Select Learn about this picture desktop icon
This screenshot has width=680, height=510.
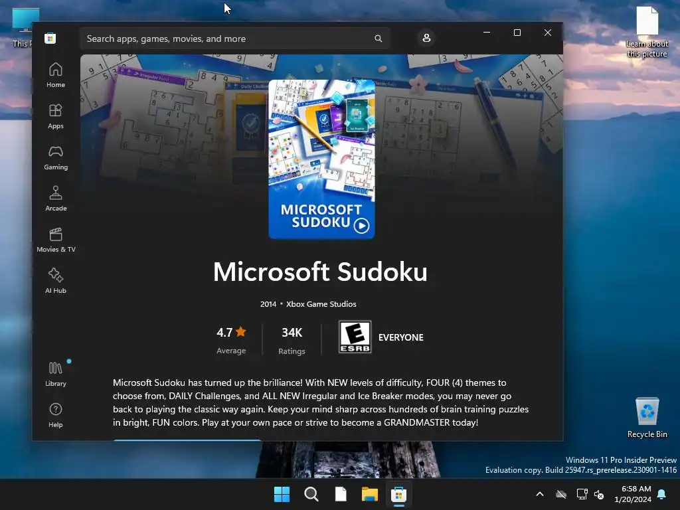[647, 32]
